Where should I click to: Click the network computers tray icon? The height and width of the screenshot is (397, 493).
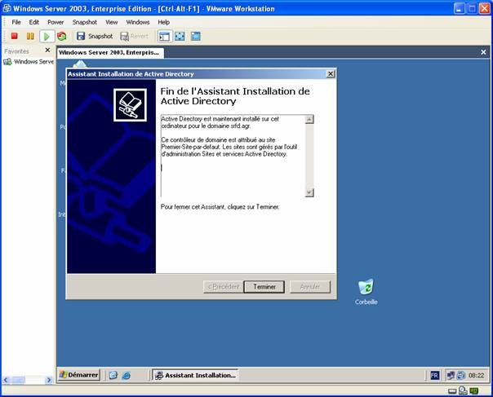(451, 375)
